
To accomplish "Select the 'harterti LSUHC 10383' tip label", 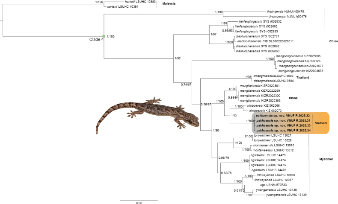I will pyautogui.click(x=140, y=2).
